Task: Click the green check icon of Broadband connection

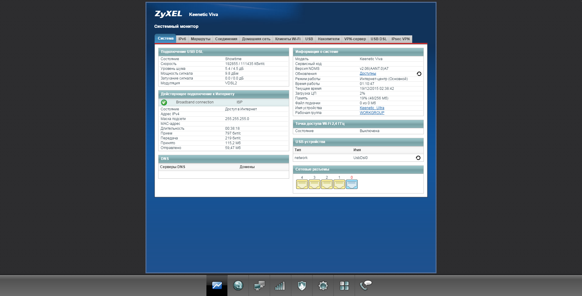Action: (x=164, y=102)
